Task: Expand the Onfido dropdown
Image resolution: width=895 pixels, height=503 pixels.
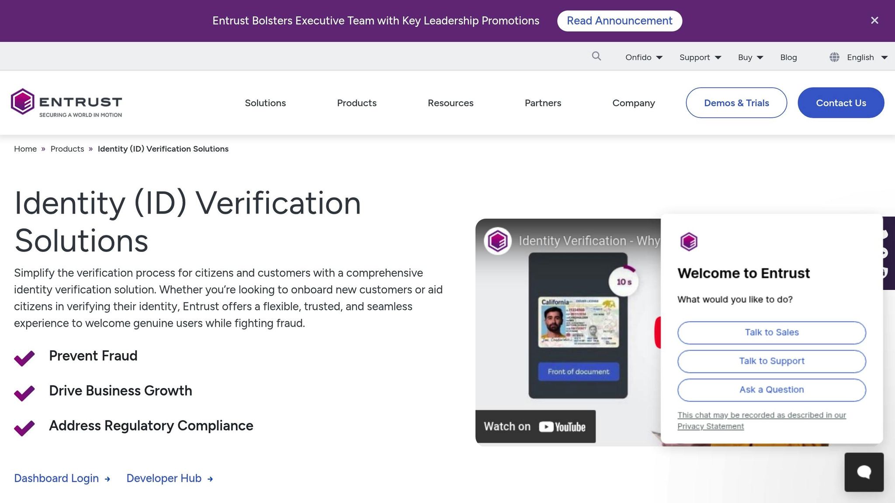Action: [x=644, y=57]
